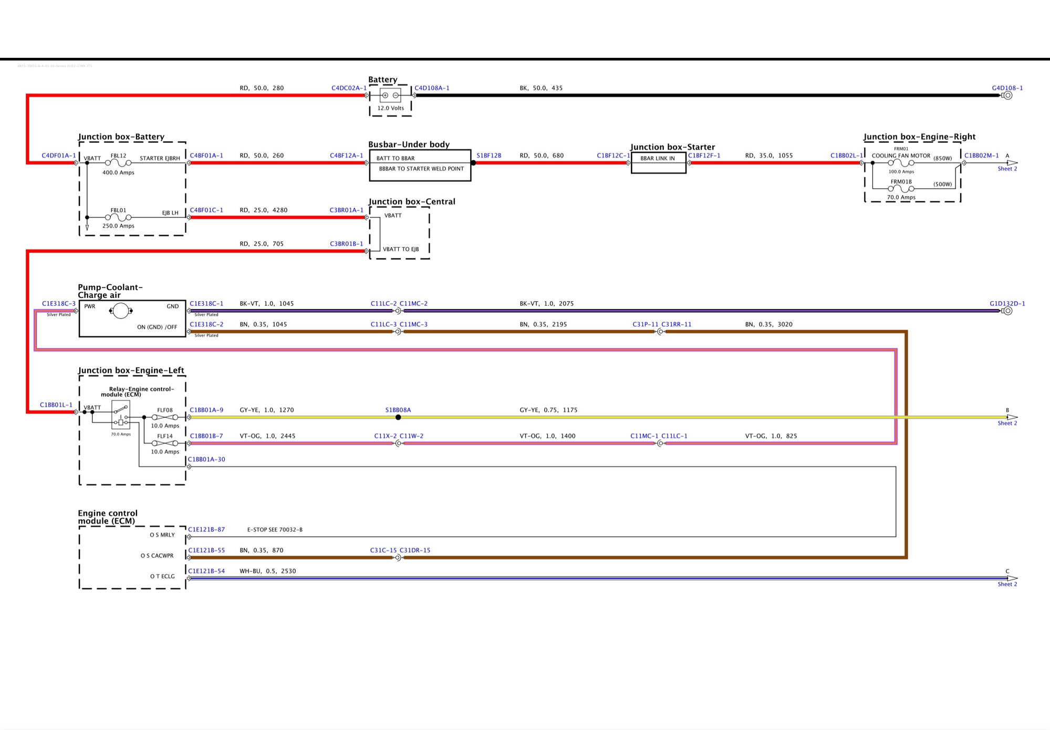
Task: Click the S1BF12B splice dot on busbar
Action: coord(473,163)
